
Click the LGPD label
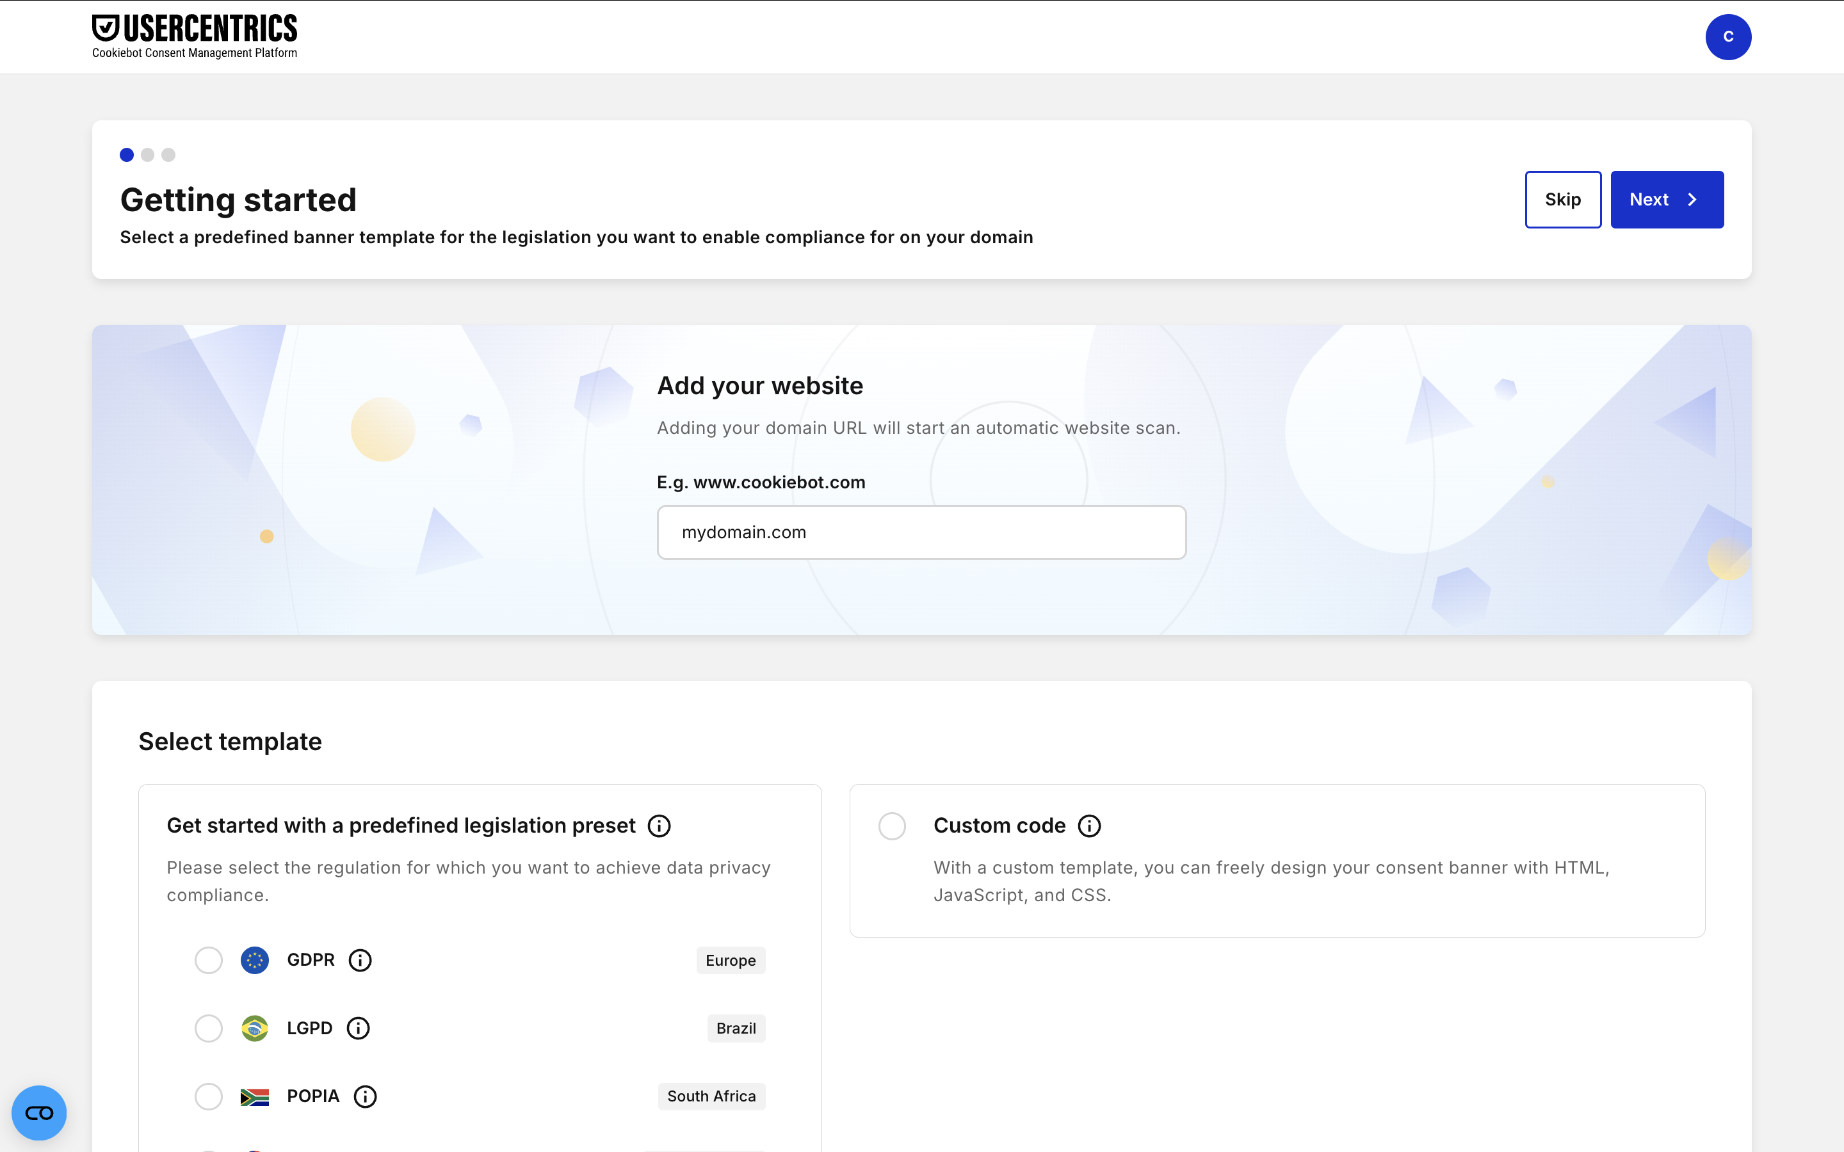tap(309, 1028)
